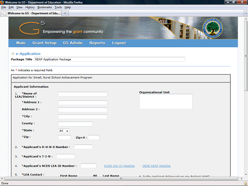248x186 pixels.
Task: Click the page icon on the browser tab
Action: [x=5, y=13]
